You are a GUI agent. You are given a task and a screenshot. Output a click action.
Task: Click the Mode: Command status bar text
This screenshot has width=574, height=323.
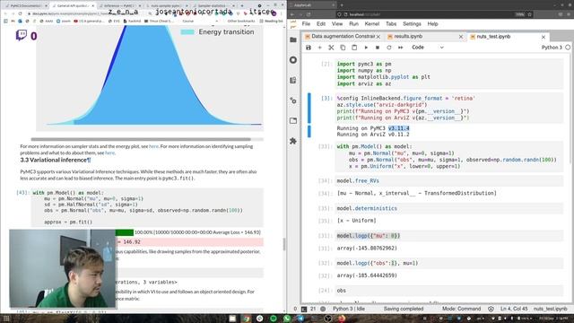click(x=461, y=309)
